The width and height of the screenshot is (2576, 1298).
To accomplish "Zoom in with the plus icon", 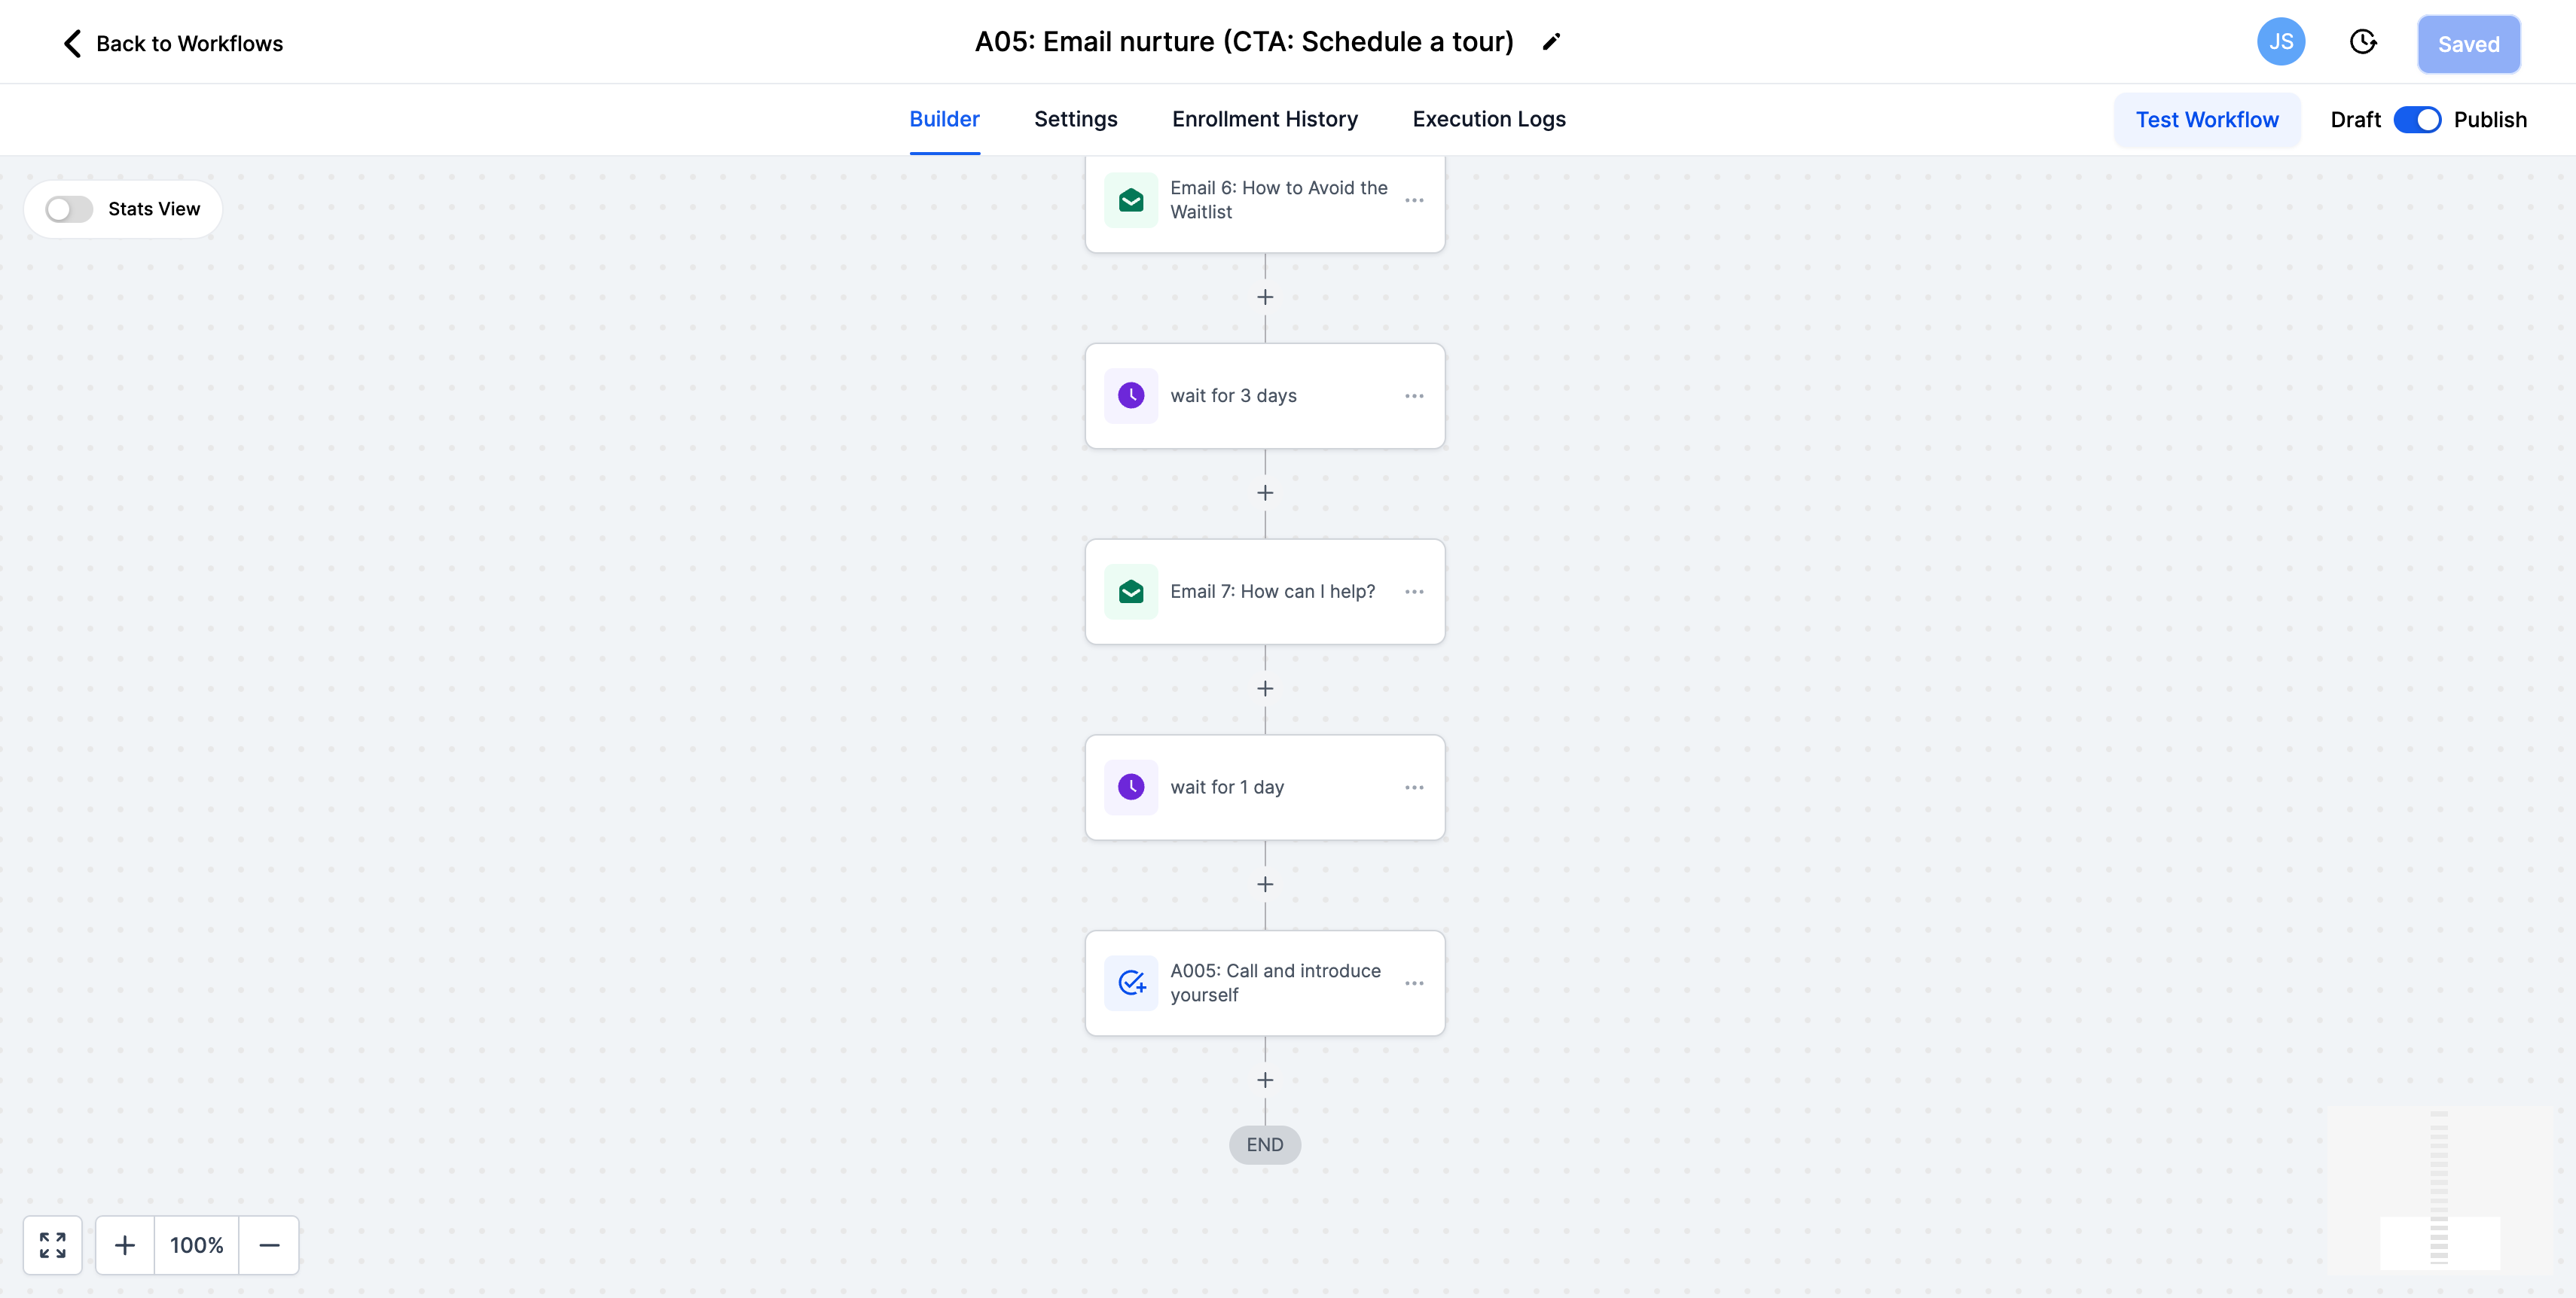I will 125,1245.
